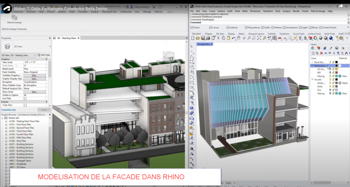Click Edit button for Visibility/Graphics overrides
350x187 pixels.
pyautogui.click(x=34, y=75)
